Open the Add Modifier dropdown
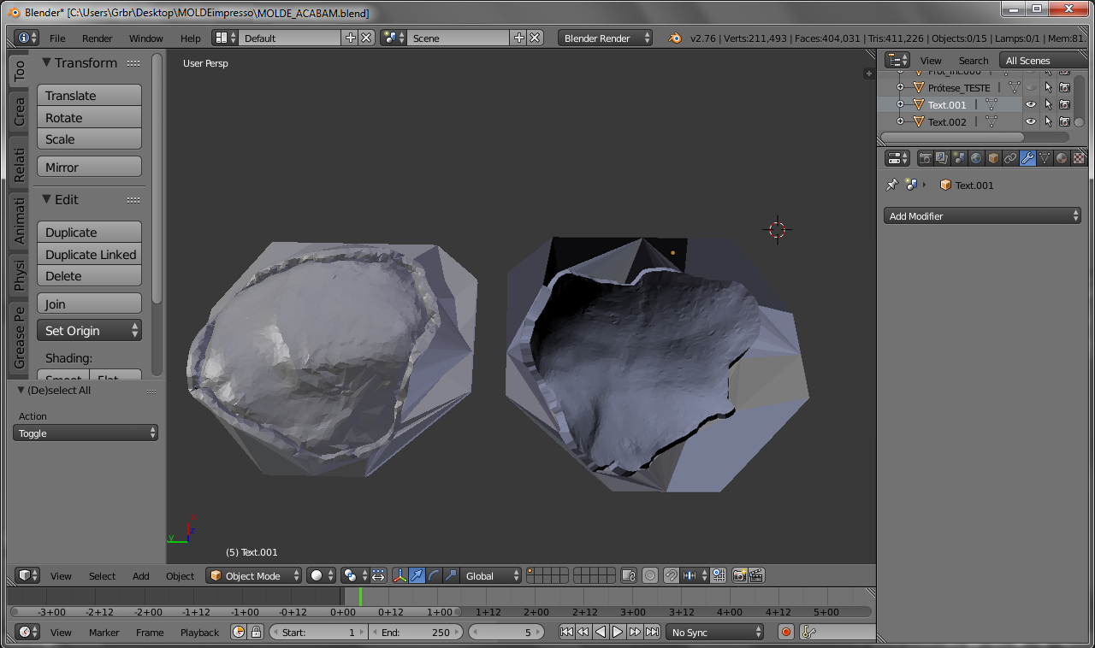The height and width of the screenshot is (648, 1095). [982, 216]
